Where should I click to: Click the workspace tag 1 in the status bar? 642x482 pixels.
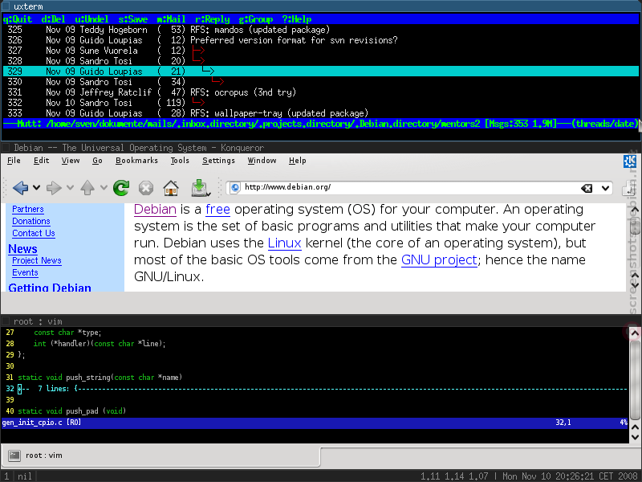(6, 476)
